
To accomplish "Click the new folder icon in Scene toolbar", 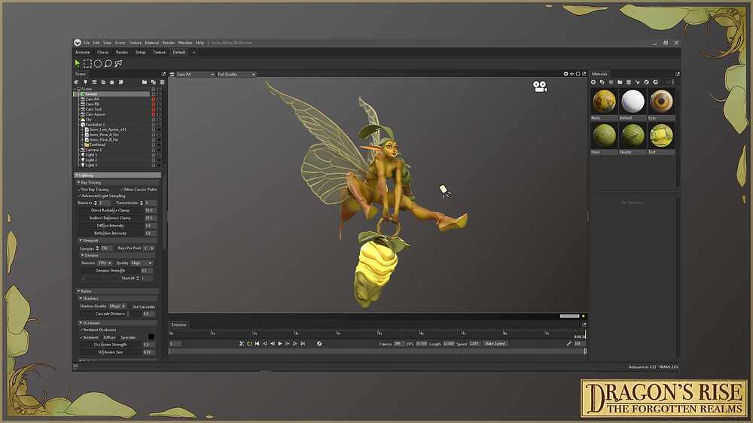I will pyautogui.click(x=144, y=82).
